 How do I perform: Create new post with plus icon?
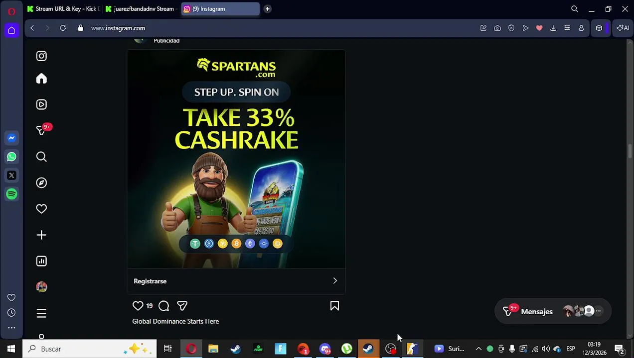41,235
